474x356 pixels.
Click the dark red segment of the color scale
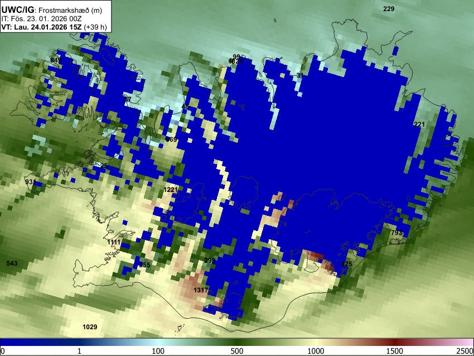(x=395, y=342)
